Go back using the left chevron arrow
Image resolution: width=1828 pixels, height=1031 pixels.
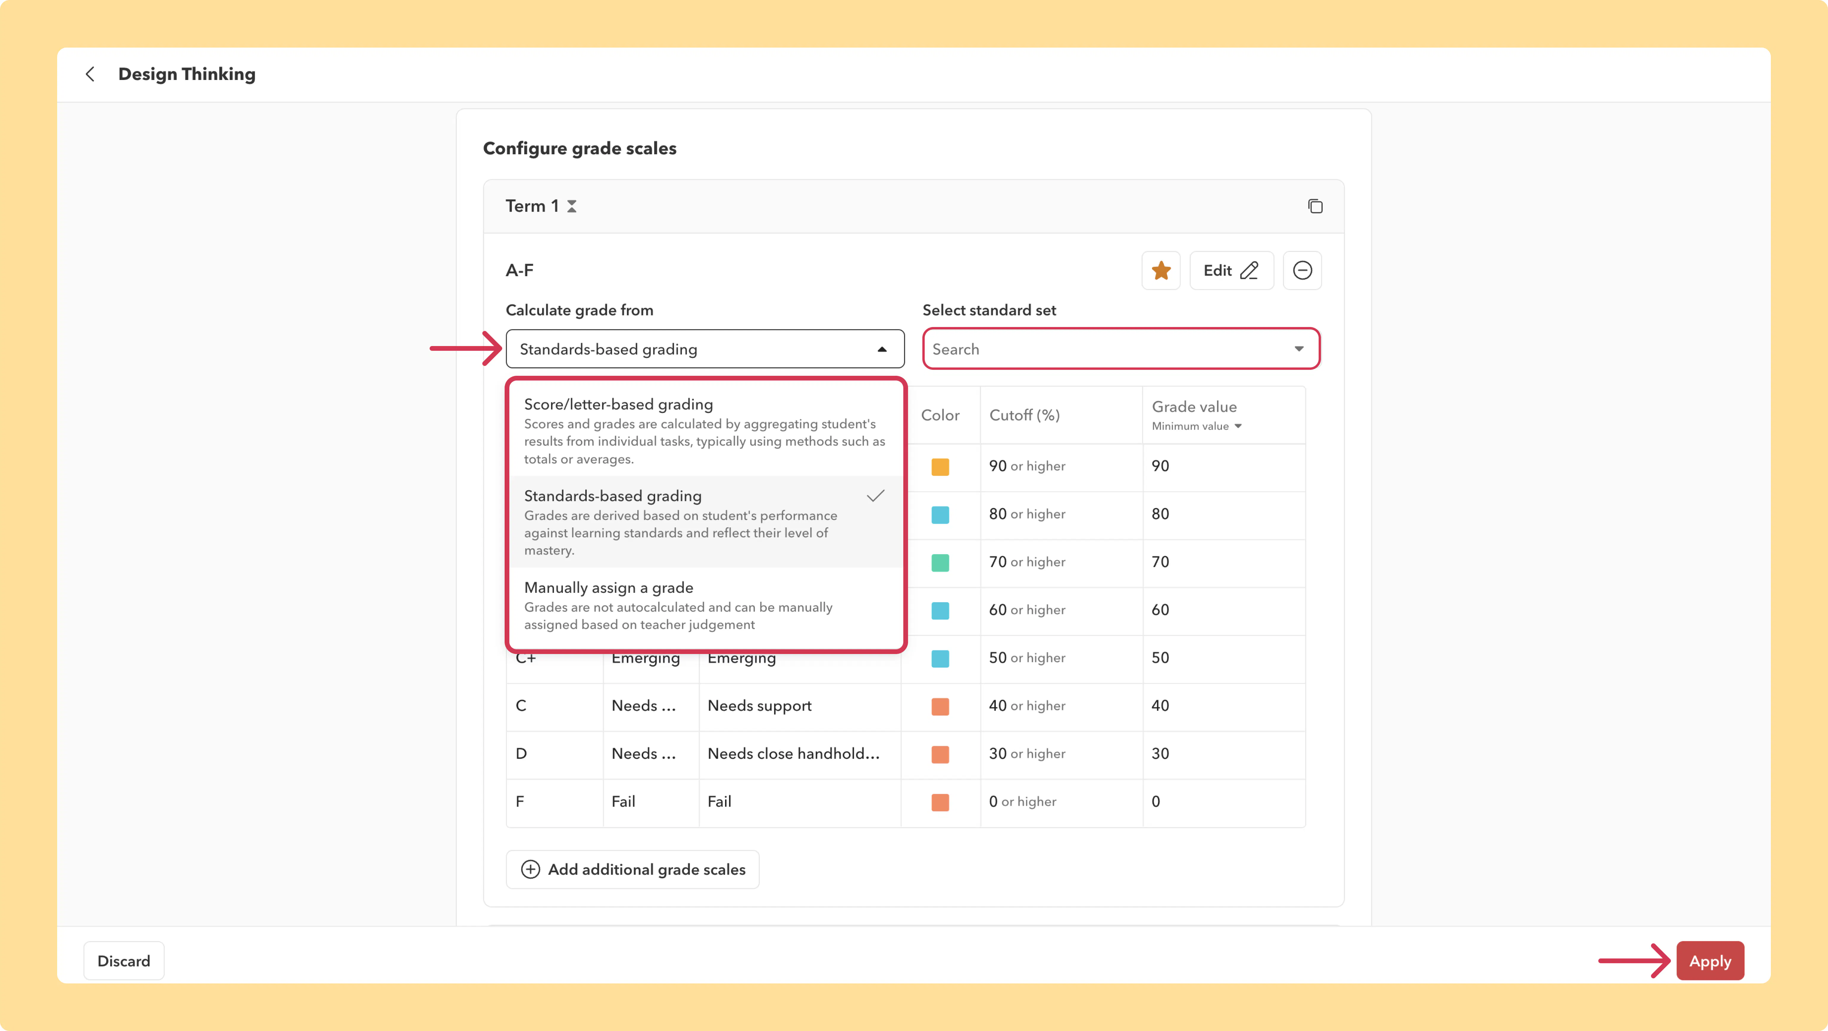tap(90, 74)
